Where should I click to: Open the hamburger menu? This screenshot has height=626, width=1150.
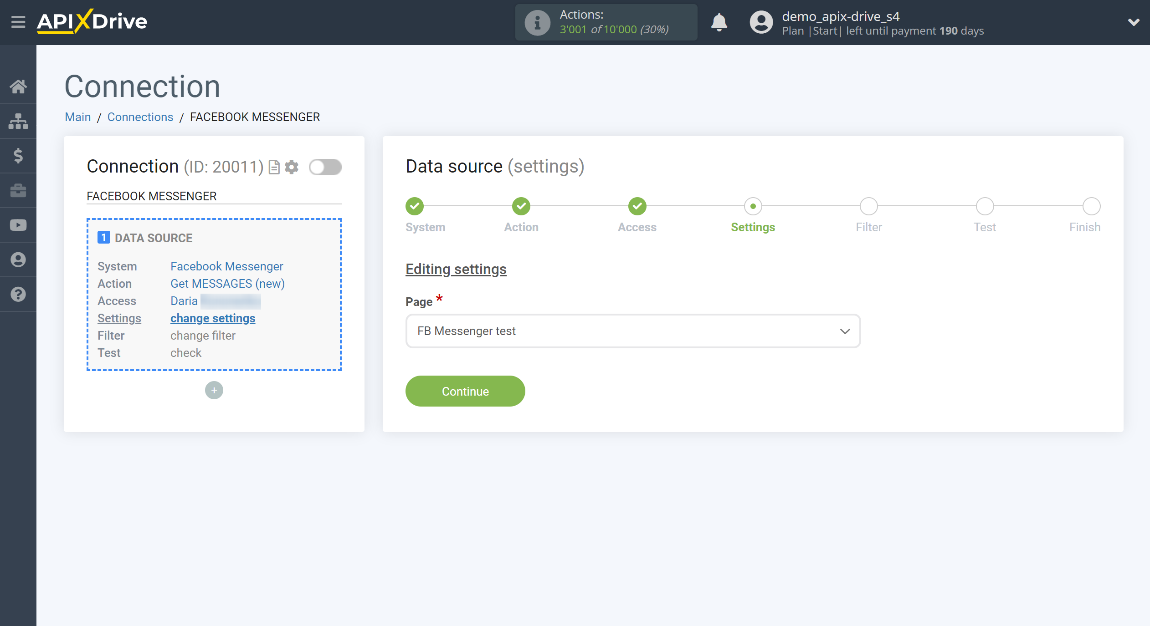point(18,22)
